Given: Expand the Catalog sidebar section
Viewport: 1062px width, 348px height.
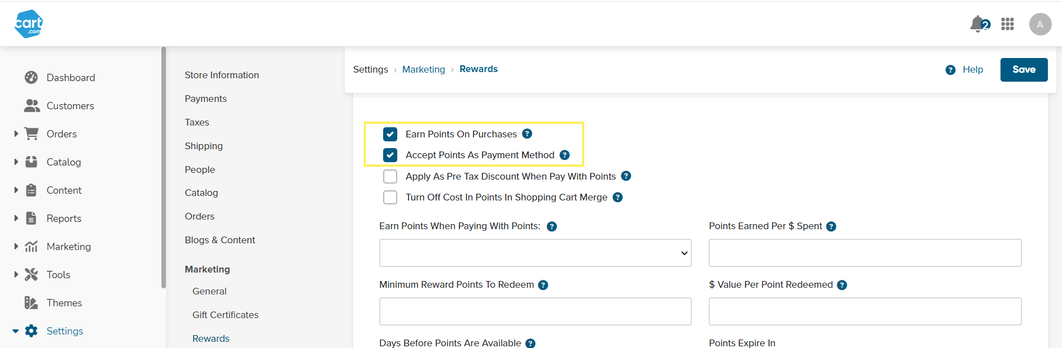Looking at the screenshot, I should coord(16,162).
